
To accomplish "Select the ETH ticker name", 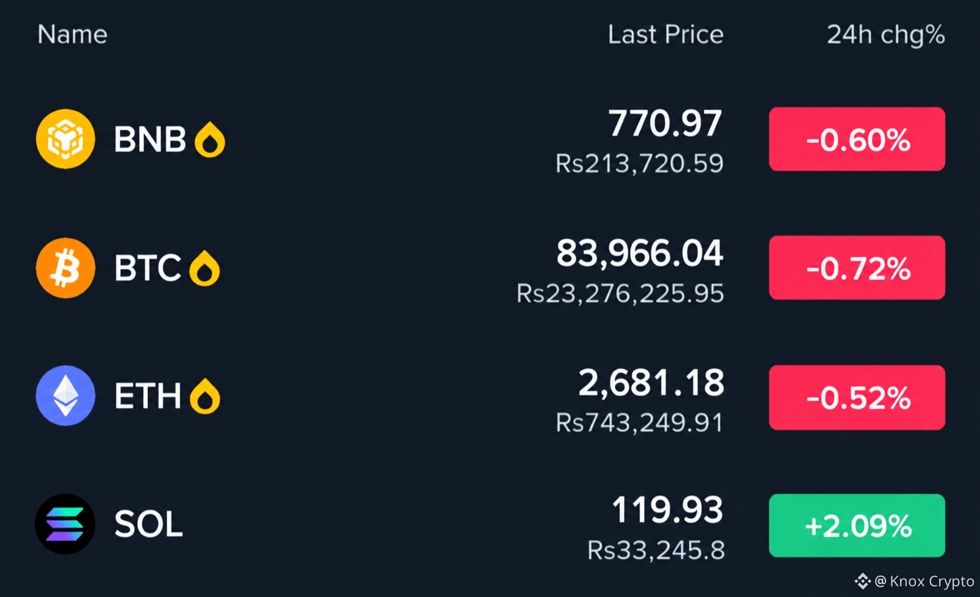I will tap(148, 396).
